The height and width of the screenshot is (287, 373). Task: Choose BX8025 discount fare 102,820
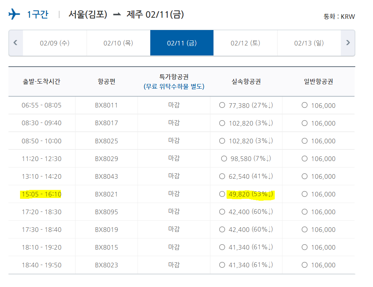[222, 141]
